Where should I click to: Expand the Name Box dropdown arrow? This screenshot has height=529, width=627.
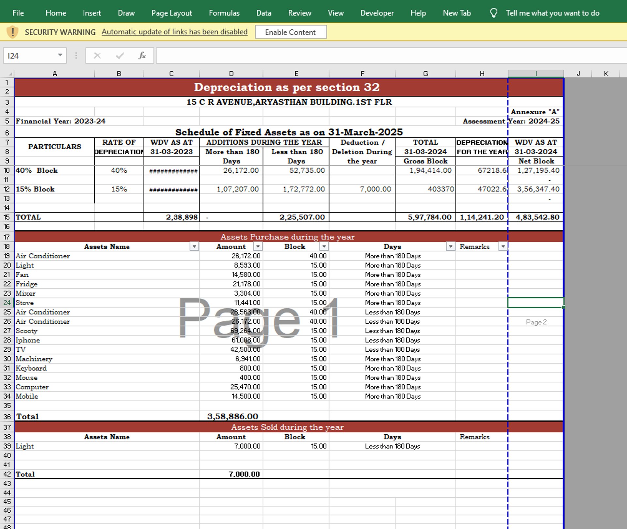(x=60, y=55)
